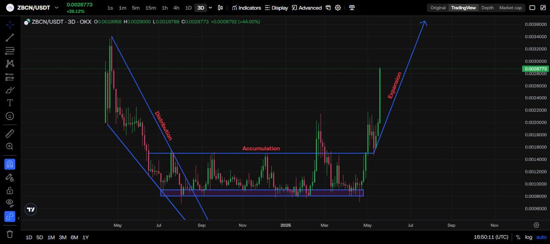Set the range to 3M

pyautogui.click(x=63, y=237)
